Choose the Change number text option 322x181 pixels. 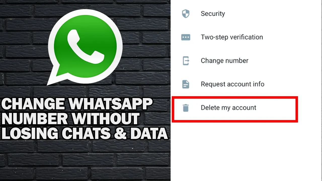[x=224, y=61]
